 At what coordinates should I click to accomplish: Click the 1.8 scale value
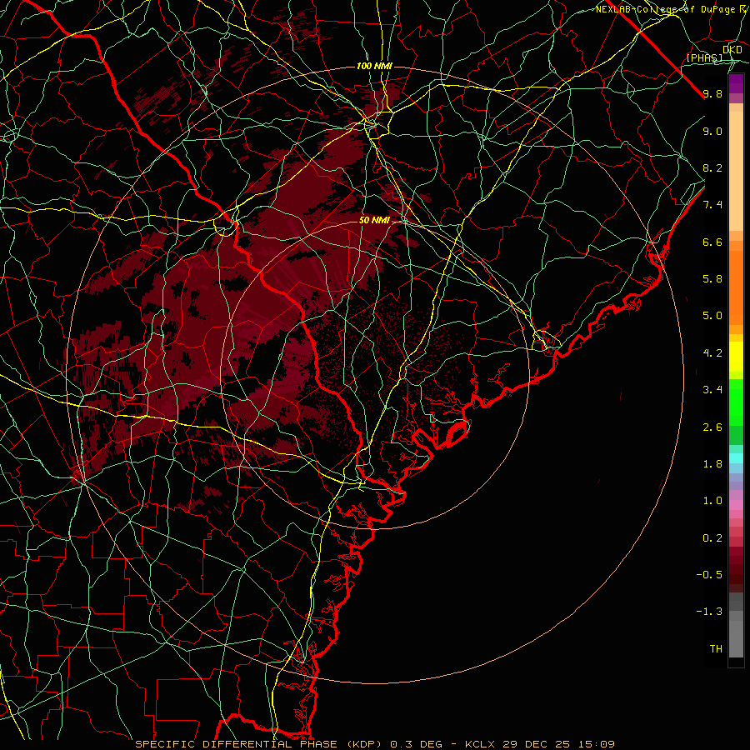(x=712, y=464)
